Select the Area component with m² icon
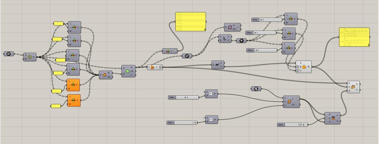The width and height of the screenshot is (379, 144). (218, 65)
